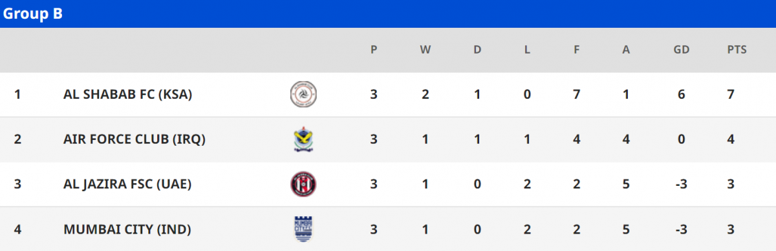
Task: Click the L (losses) column header
Action: click(528, 50)
